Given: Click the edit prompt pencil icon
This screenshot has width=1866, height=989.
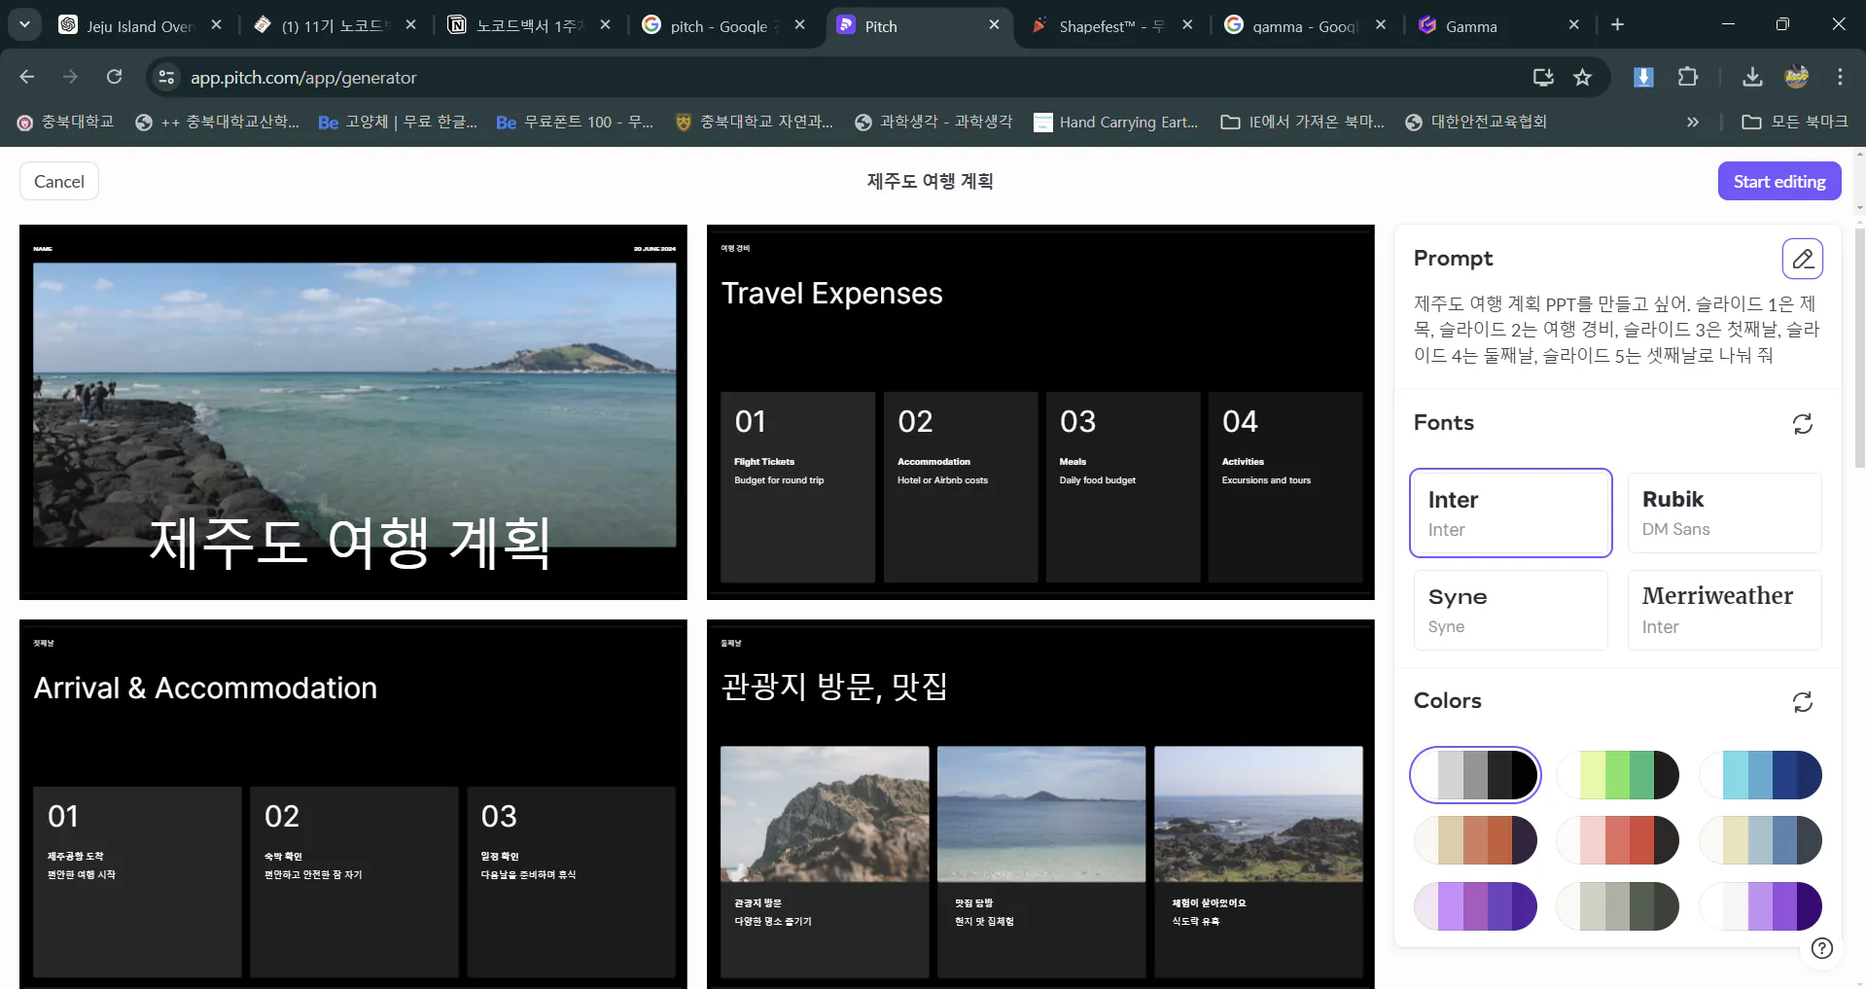Looking at the screenshot, I should point(1802,259).
